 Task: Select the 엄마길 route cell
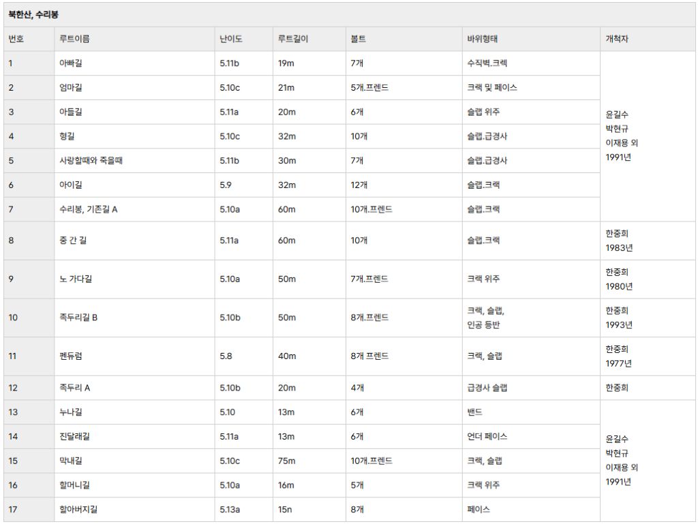(x=71, y=88)
